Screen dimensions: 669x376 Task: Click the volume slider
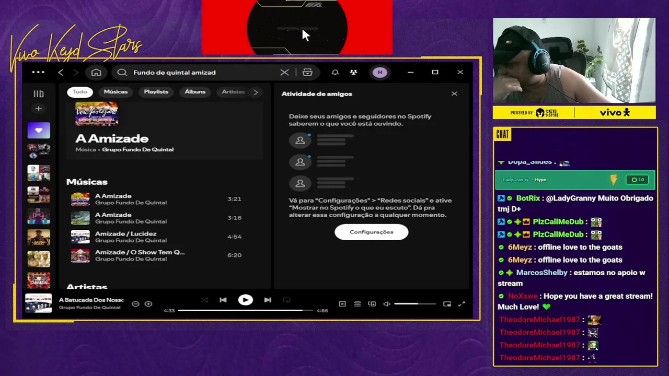pyautogui.click(x=415, y=304)
